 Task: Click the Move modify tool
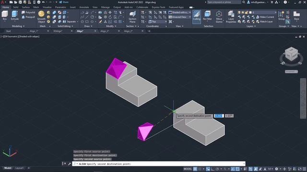point(110,12)
